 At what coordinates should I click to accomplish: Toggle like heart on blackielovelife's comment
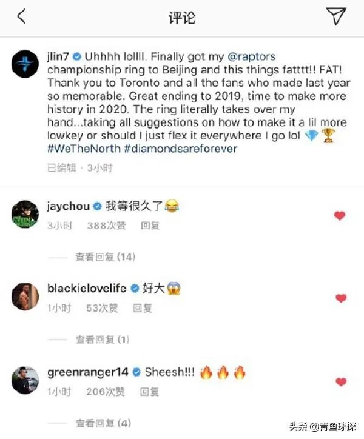(341, 298)
